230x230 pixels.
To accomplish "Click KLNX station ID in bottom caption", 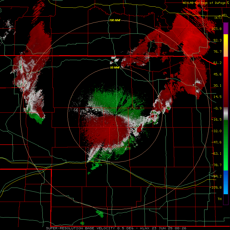I will click(x=145, y=228).
